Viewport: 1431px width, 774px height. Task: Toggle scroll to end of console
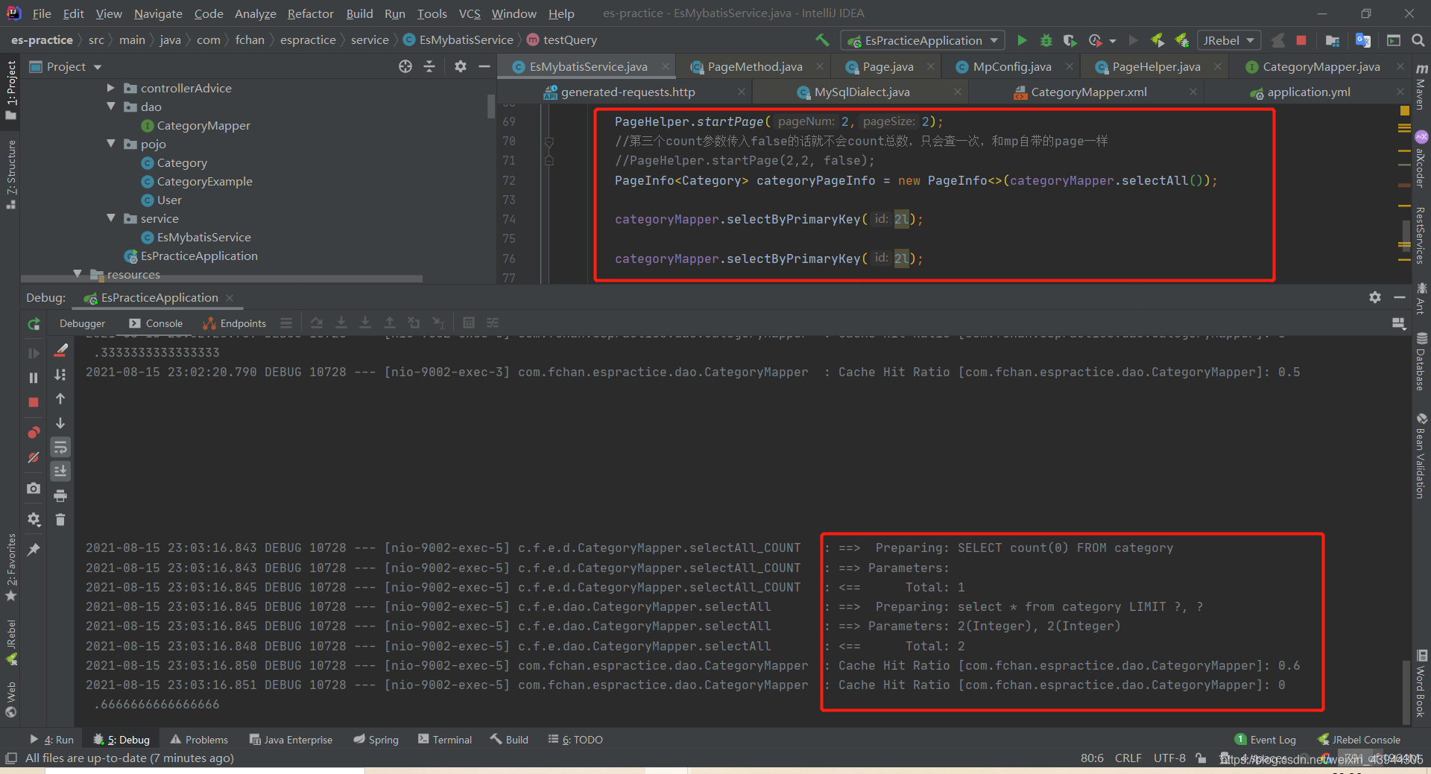[x=60, y=471]
